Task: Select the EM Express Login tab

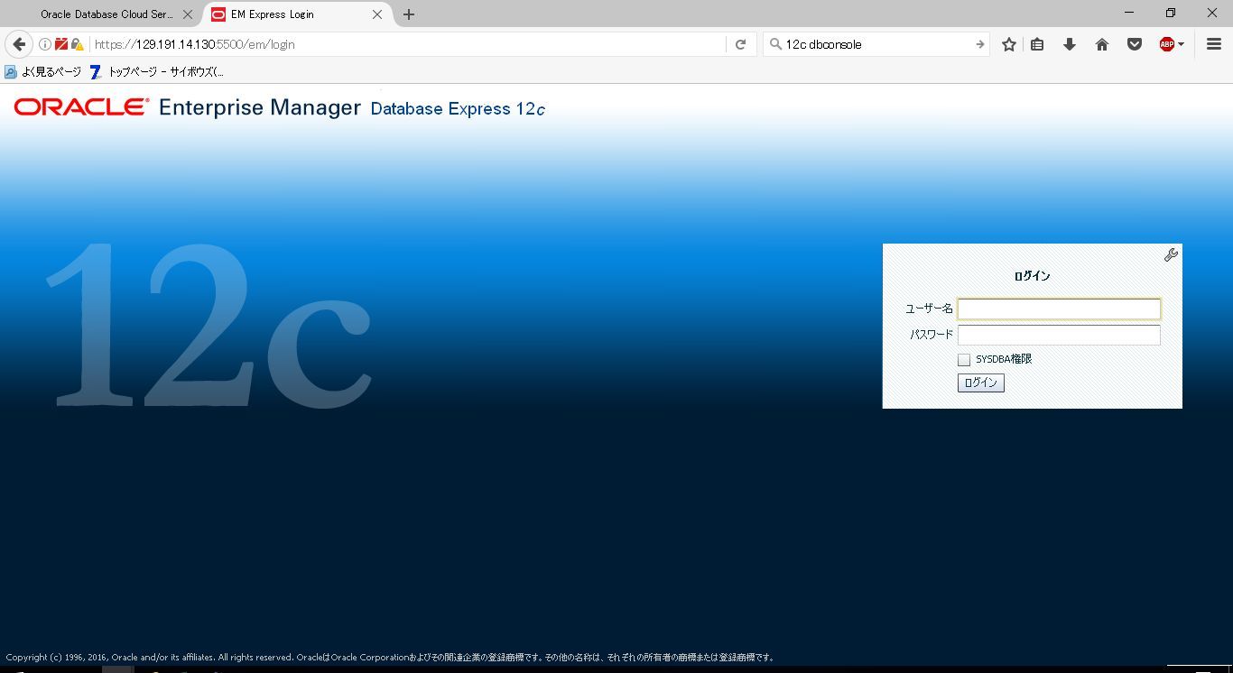Action: coord(298,14)
